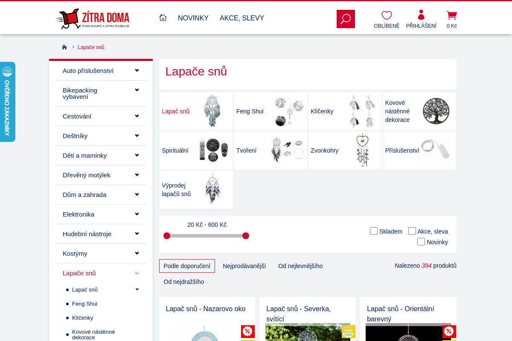
Task: Tick the Akce, sleva checkbox
Action: (x=412, y=231)
